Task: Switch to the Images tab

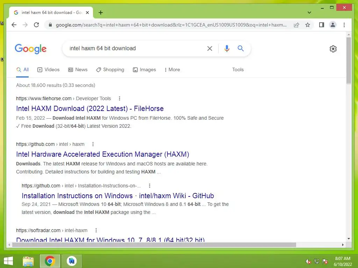Action: click(144, 70)
